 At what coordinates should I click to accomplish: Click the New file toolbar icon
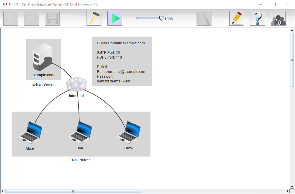tap(11, 18)
